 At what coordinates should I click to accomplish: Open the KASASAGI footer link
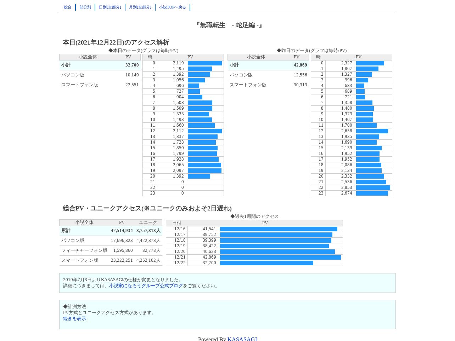(x=242, y=339)
